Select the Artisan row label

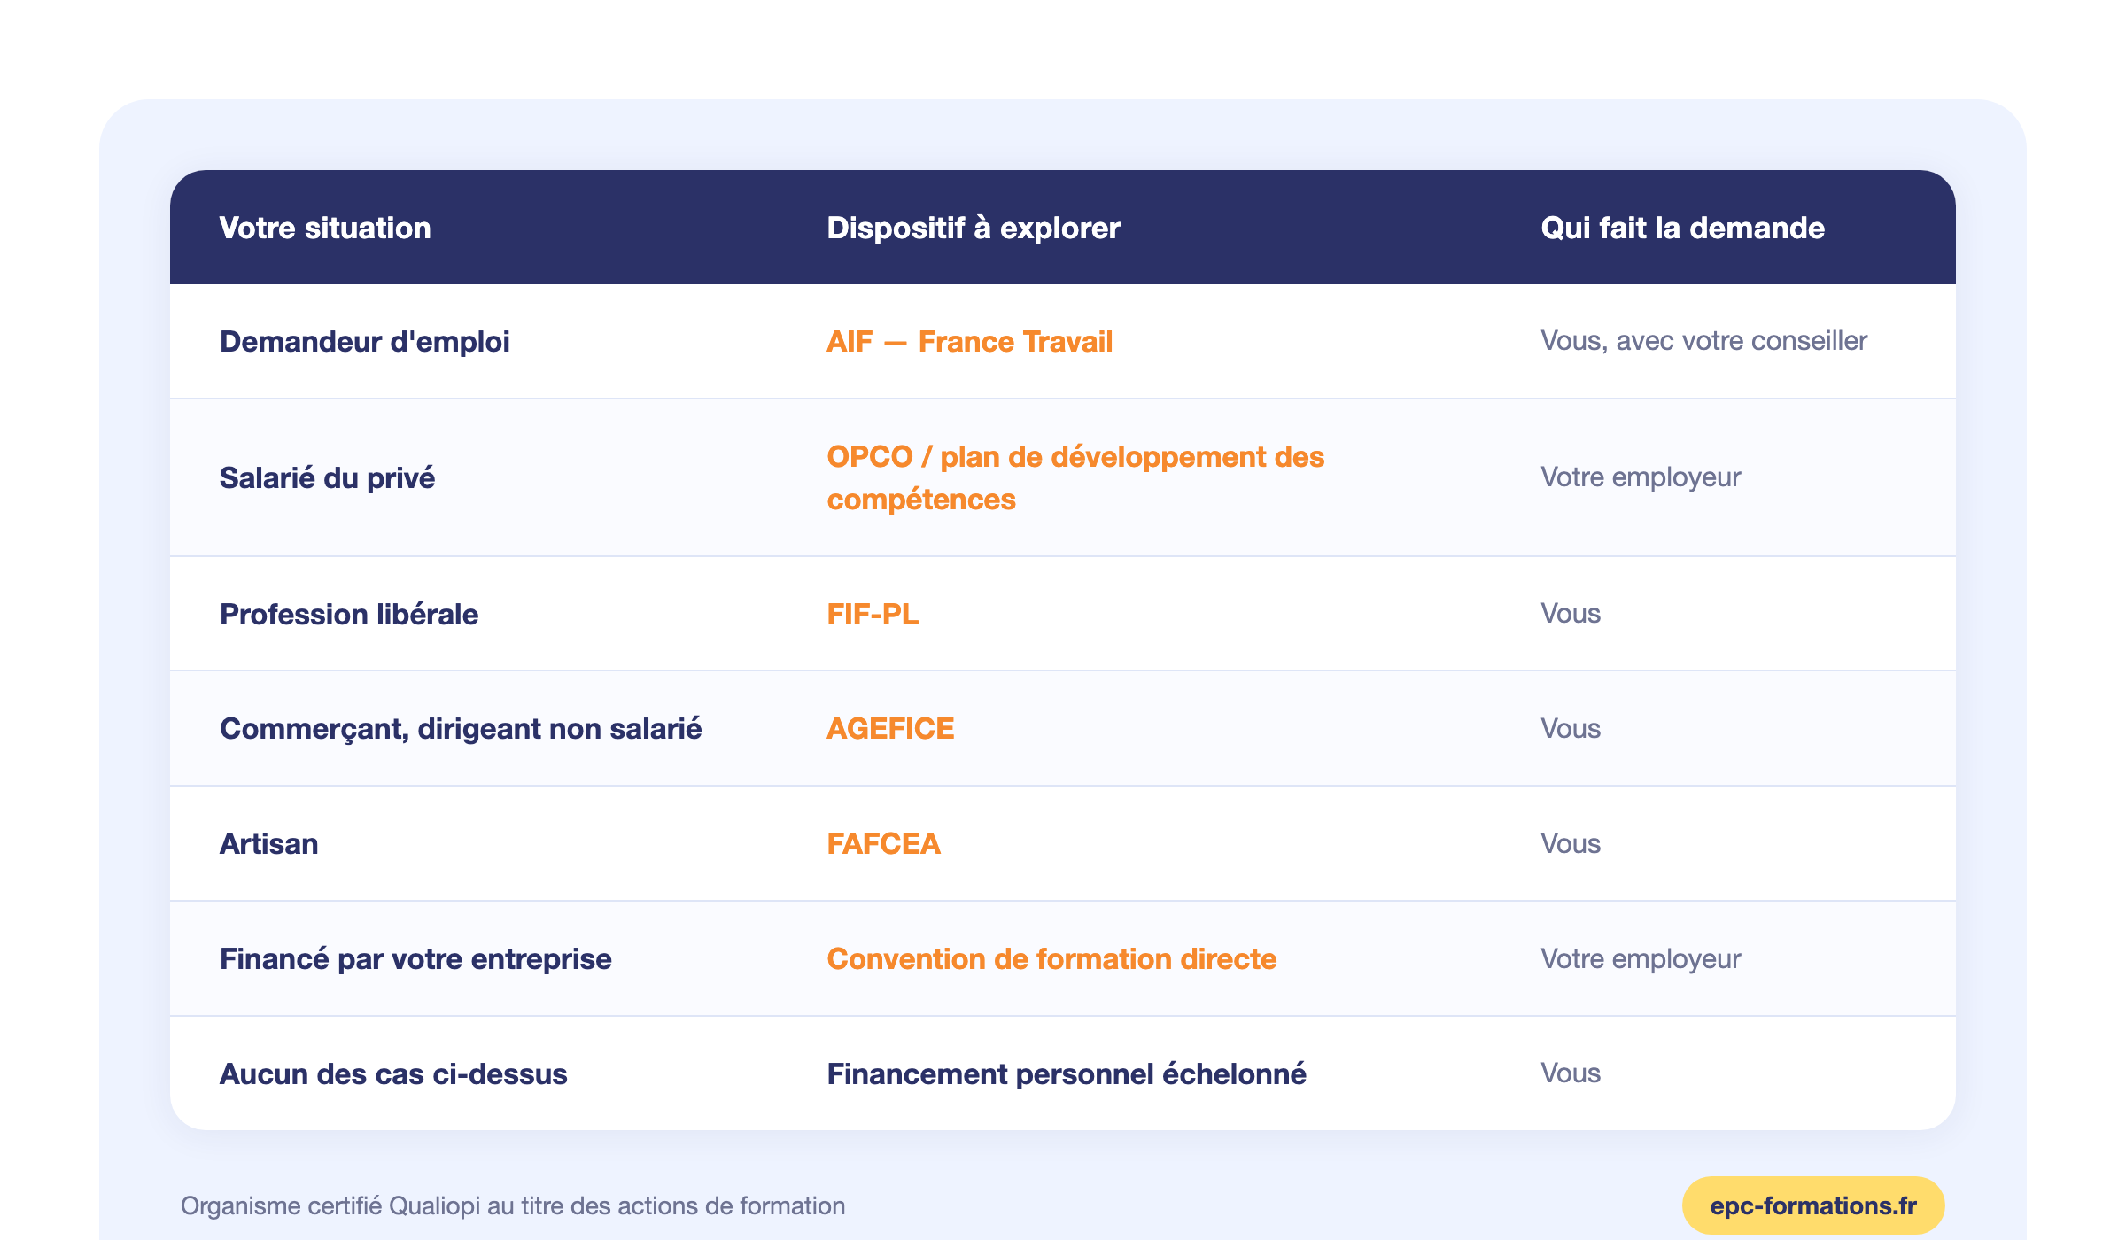click(x=268, y=844)
